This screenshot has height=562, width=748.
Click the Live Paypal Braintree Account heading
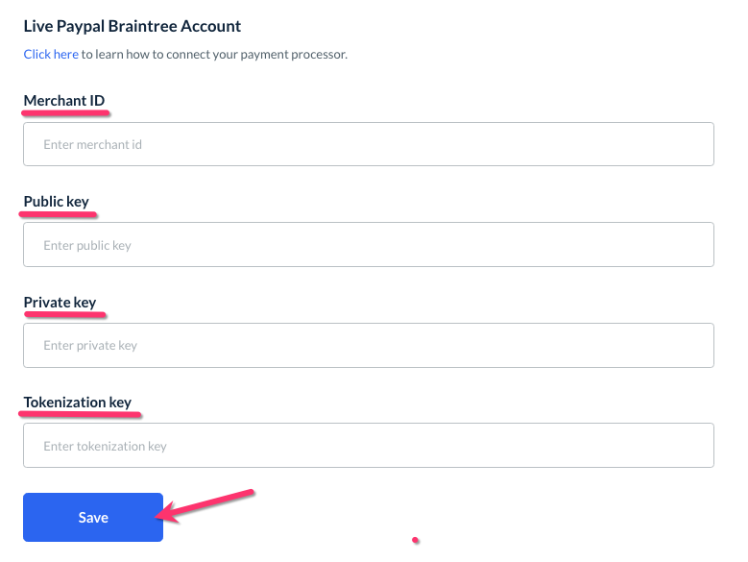133,26
